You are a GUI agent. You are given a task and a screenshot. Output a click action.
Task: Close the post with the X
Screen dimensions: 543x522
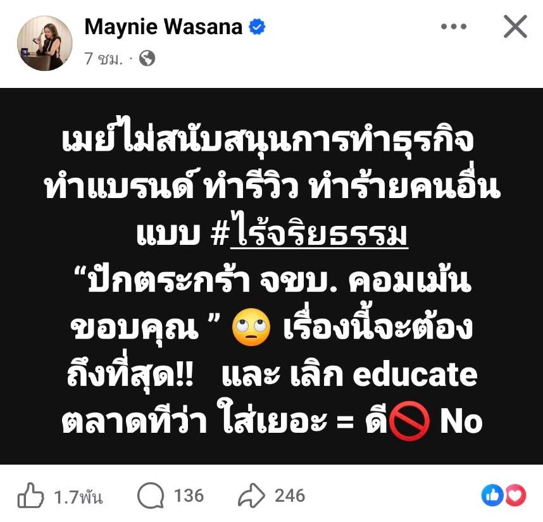515,27
